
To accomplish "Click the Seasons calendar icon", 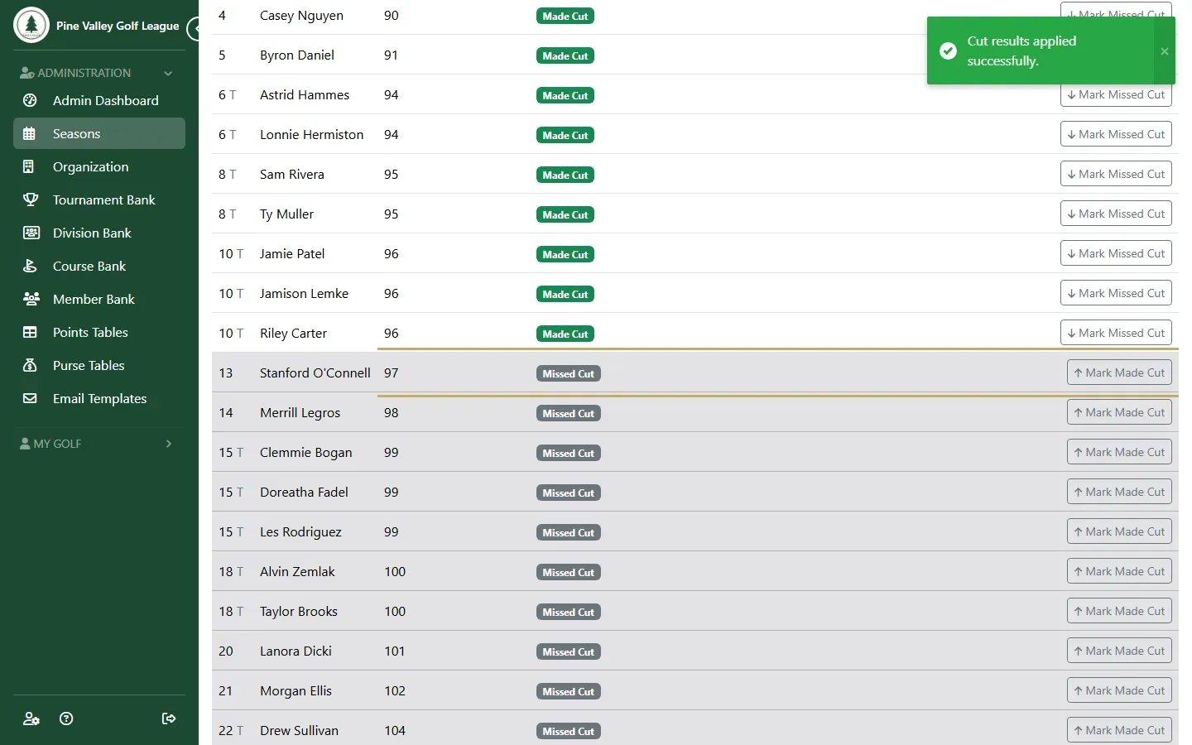I will point(30,133).
